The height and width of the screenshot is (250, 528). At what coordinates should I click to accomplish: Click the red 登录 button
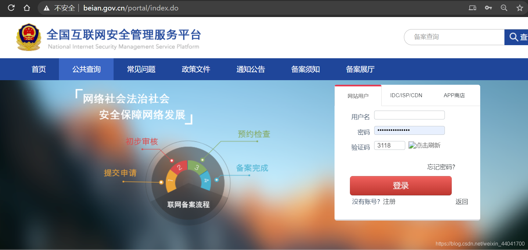pyautogui.click(x=401, y=186)
